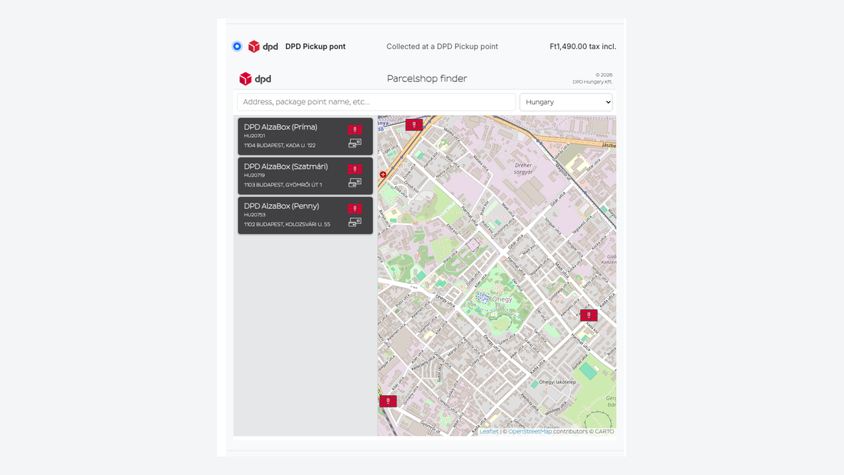The image size is (844, 475).
Task: Click the HU20753 parcelshop code
Action: click(254, 215)
